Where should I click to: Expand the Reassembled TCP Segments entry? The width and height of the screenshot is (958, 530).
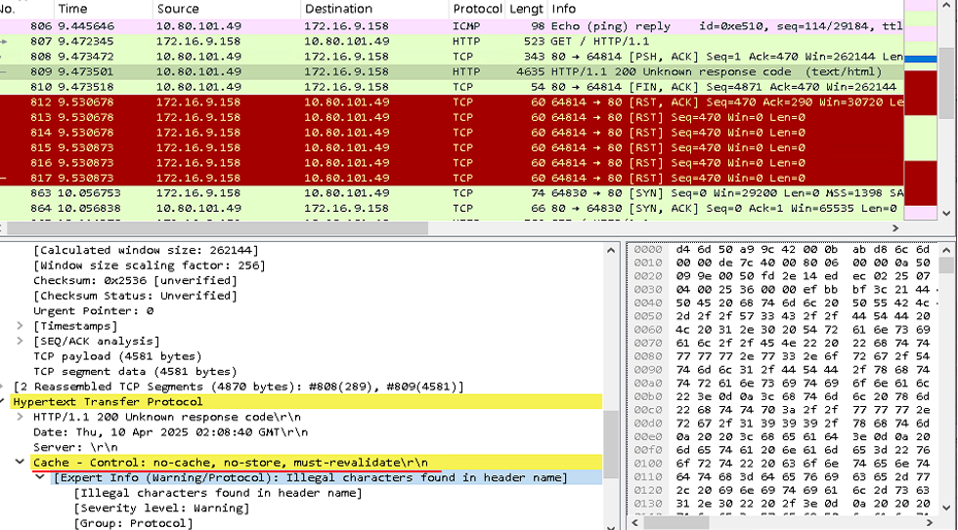(6, 387)
